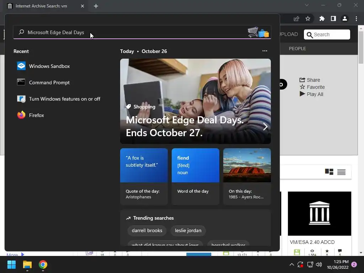
Task: Click the shopping cart deals icon
Action: tap(258, 32)
